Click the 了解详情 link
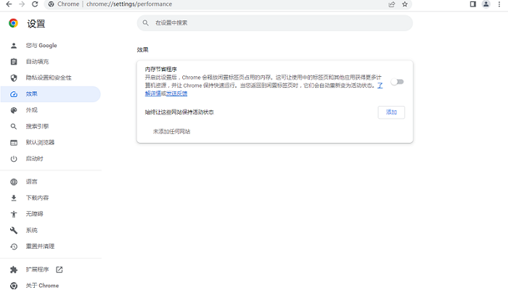 154,94
